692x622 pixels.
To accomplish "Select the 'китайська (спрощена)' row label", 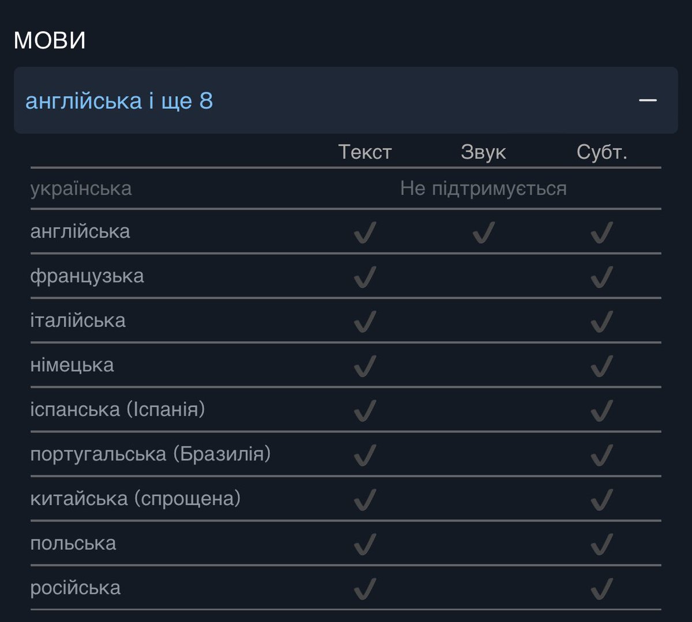I will coord(136,499).
